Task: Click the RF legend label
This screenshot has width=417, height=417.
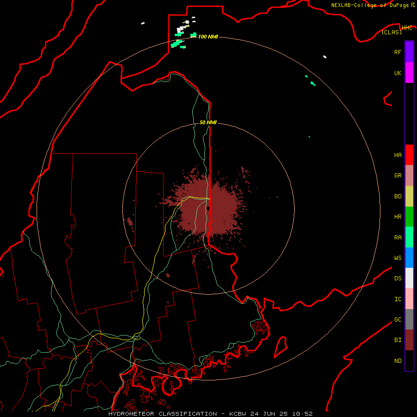Action: (398, 52)
